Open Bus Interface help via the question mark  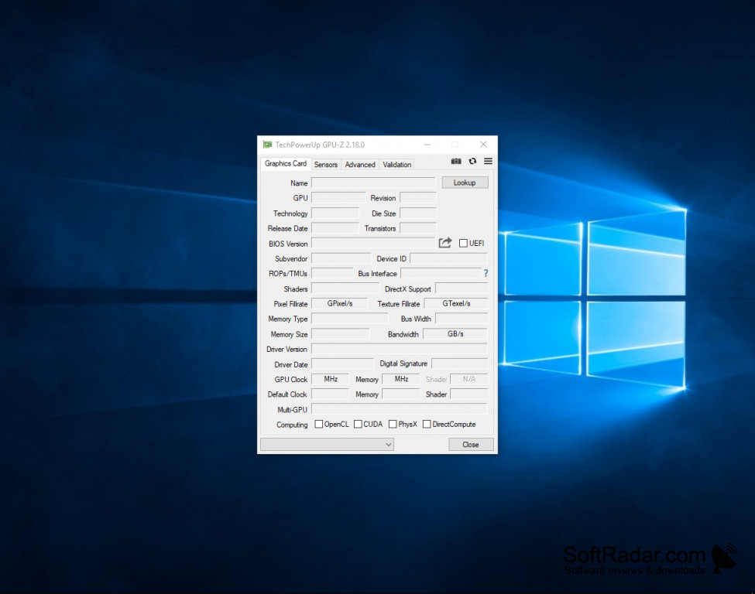[x=485, y=273]
